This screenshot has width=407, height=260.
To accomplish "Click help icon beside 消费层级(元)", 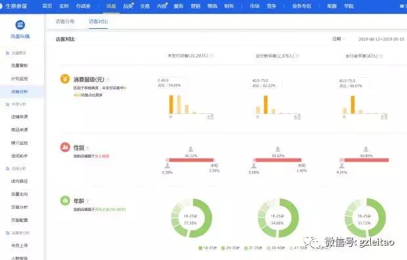I will [108, 80].
